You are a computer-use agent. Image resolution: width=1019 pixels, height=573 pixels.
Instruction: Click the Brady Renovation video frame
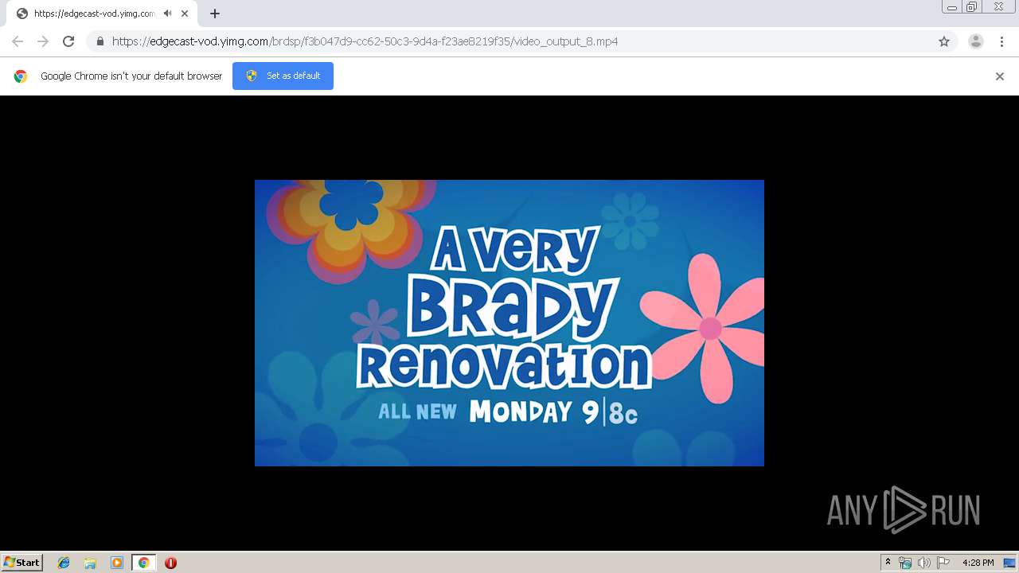pyautogui.click(x=509, y=323)
